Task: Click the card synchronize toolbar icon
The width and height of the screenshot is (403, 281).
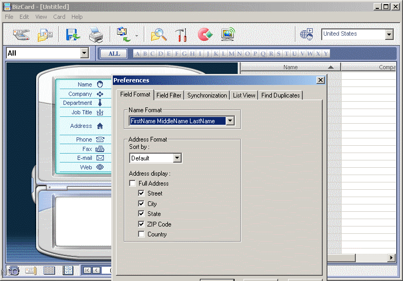Action: [x=123, y=35]
